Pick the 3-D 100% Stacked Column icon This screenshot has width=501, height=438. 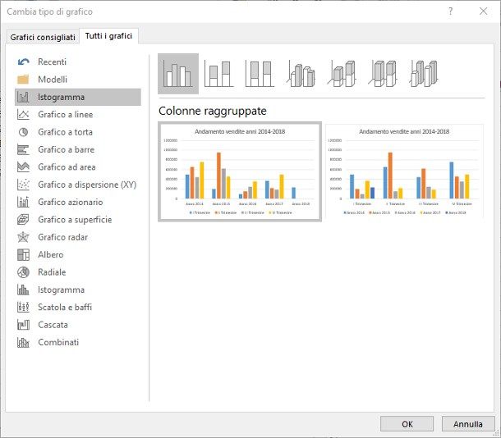[x=383, y=74]
